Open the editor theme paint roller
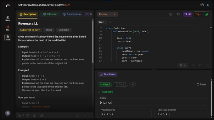This screenshot has width=214, height=120. 200,65
